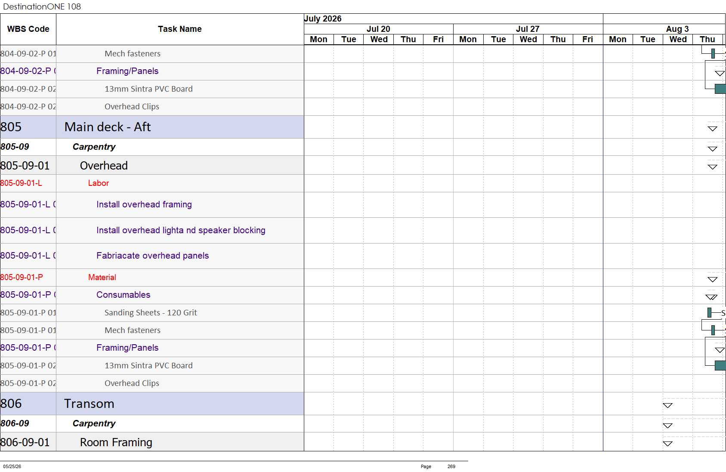This screenshot has width=726, height=472.
Task: Click WBS code 806-09
Action: pyautogui.click(x=15, y=423)
